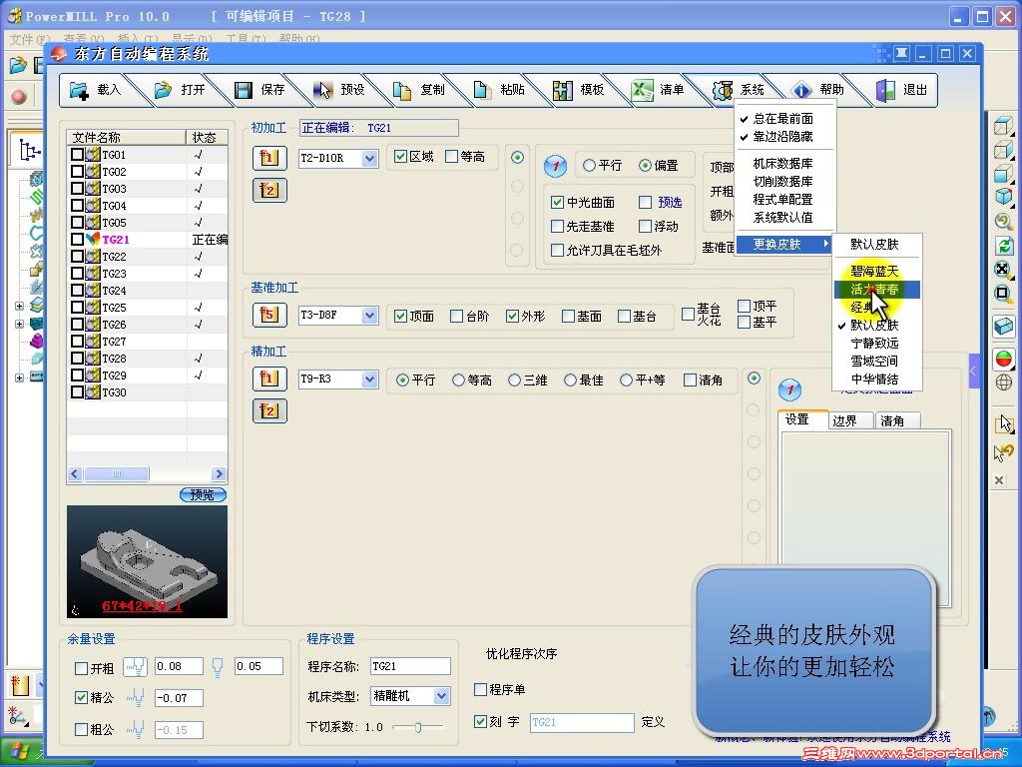Click the part preview thumbnail

tap(148, 561)
